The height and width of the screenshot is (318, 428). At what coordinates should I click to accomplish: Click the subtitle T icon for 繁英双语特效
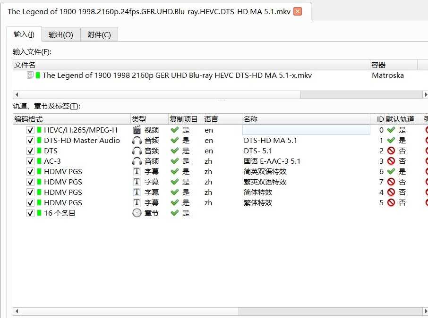coord(137,182)
